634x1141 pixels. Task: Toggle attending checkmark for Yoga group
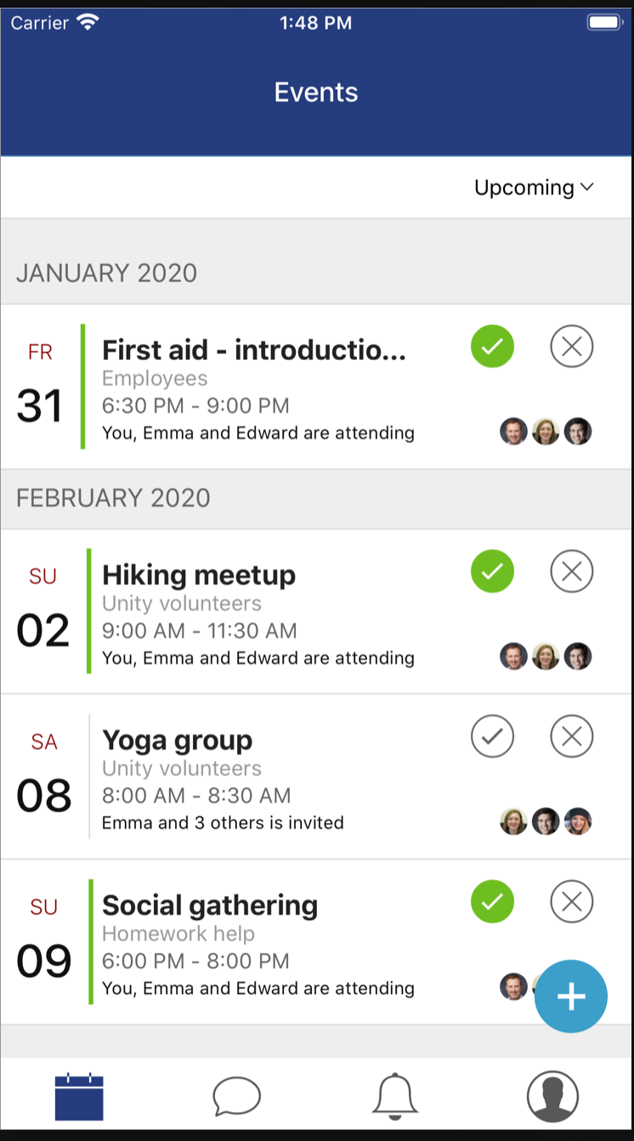tap(493, 736)
